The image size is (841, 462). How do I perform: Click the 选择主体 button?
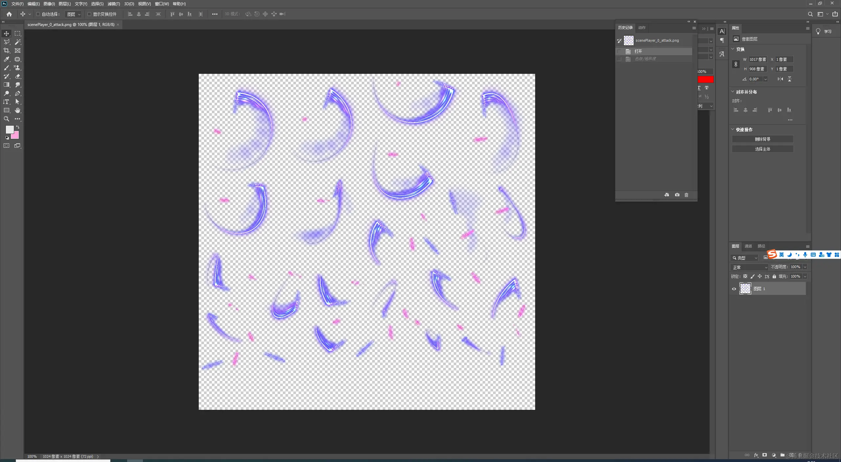(762, 149)
